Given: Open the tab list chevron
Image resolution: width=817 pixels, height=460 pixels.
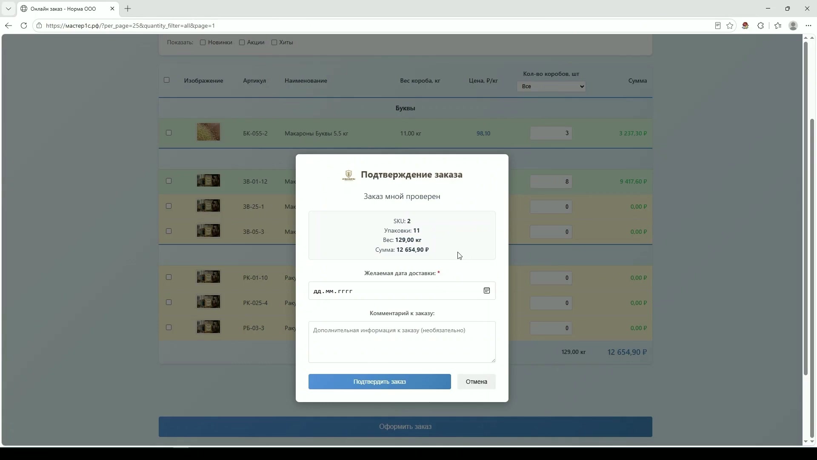Looking at the screenshot, I should click(x=8, y=9).
